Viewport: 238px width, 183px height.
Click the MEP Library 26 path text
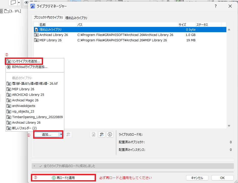[x=122, y=40]
